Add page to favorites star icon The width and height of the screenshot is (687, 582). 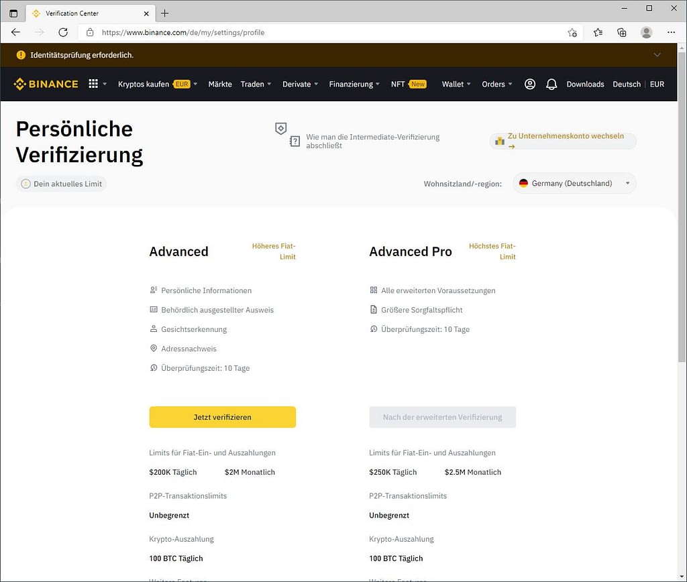coord(572,32)
